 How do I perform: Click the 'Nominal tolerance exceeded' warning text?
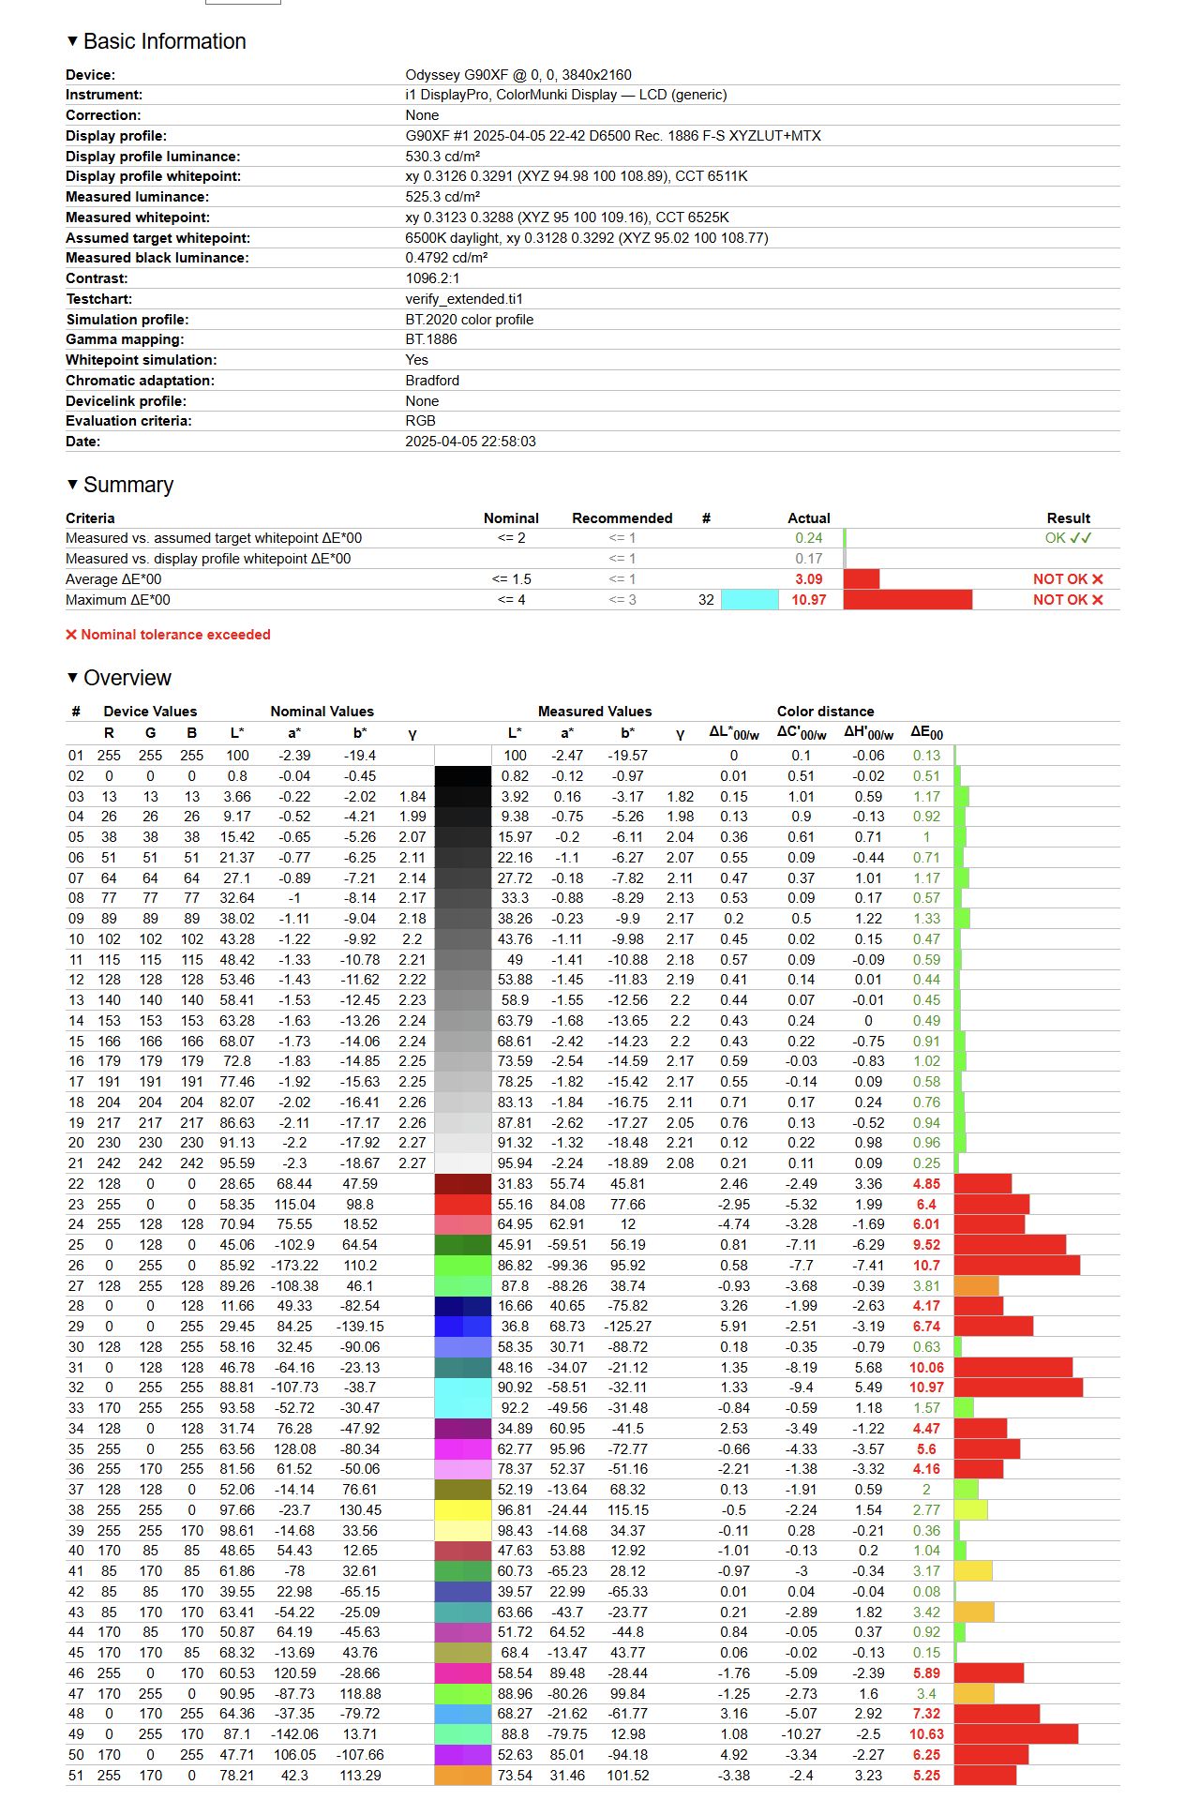[x=175, y=635]
